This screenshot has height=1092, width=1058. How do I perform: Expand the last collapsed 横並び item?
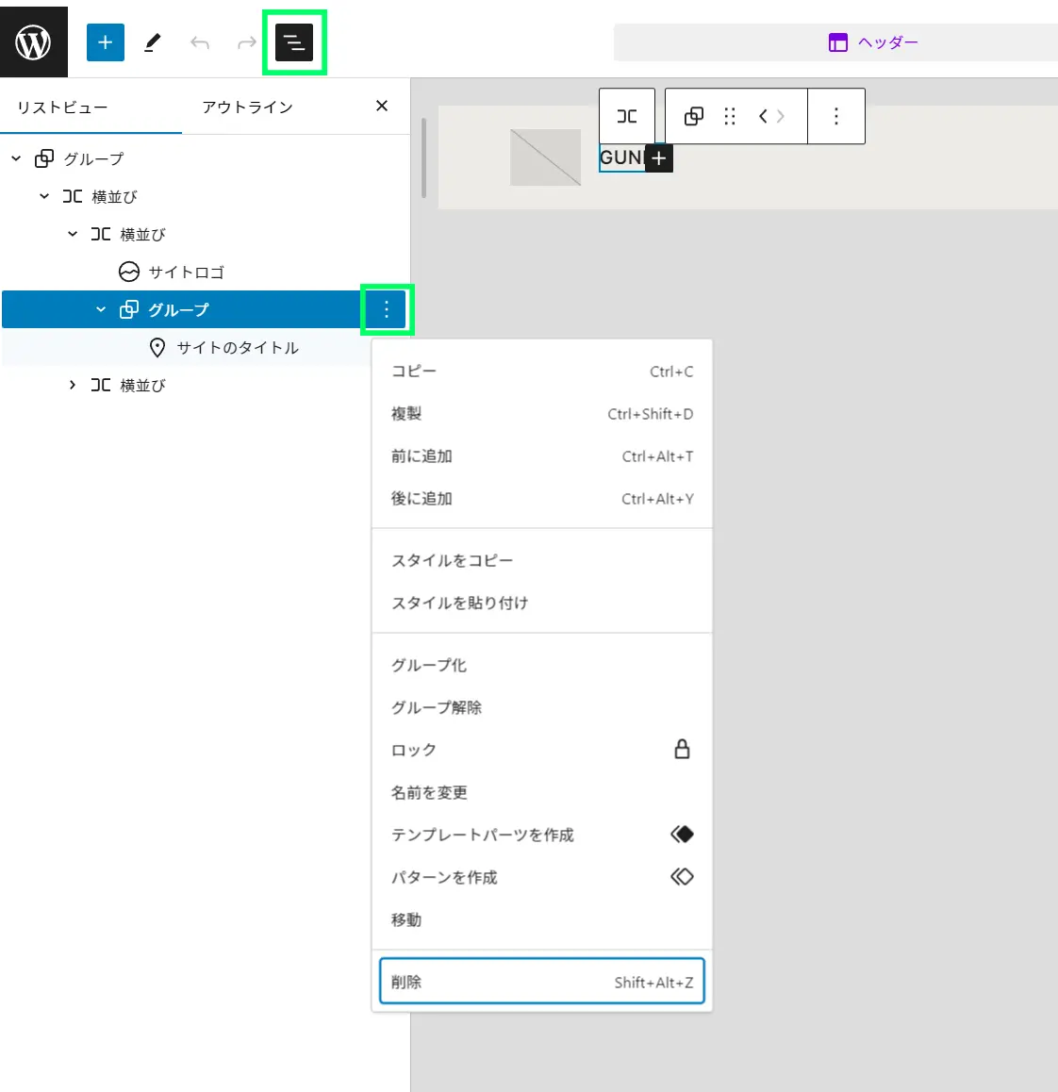(73, 385)
